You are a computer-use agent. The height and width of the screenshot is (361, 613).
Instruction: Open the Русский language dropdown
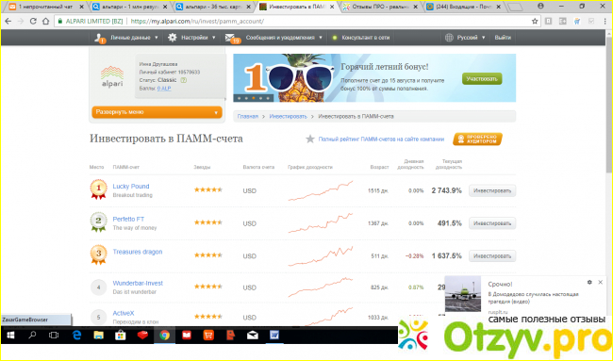click(x=465, y=38)
